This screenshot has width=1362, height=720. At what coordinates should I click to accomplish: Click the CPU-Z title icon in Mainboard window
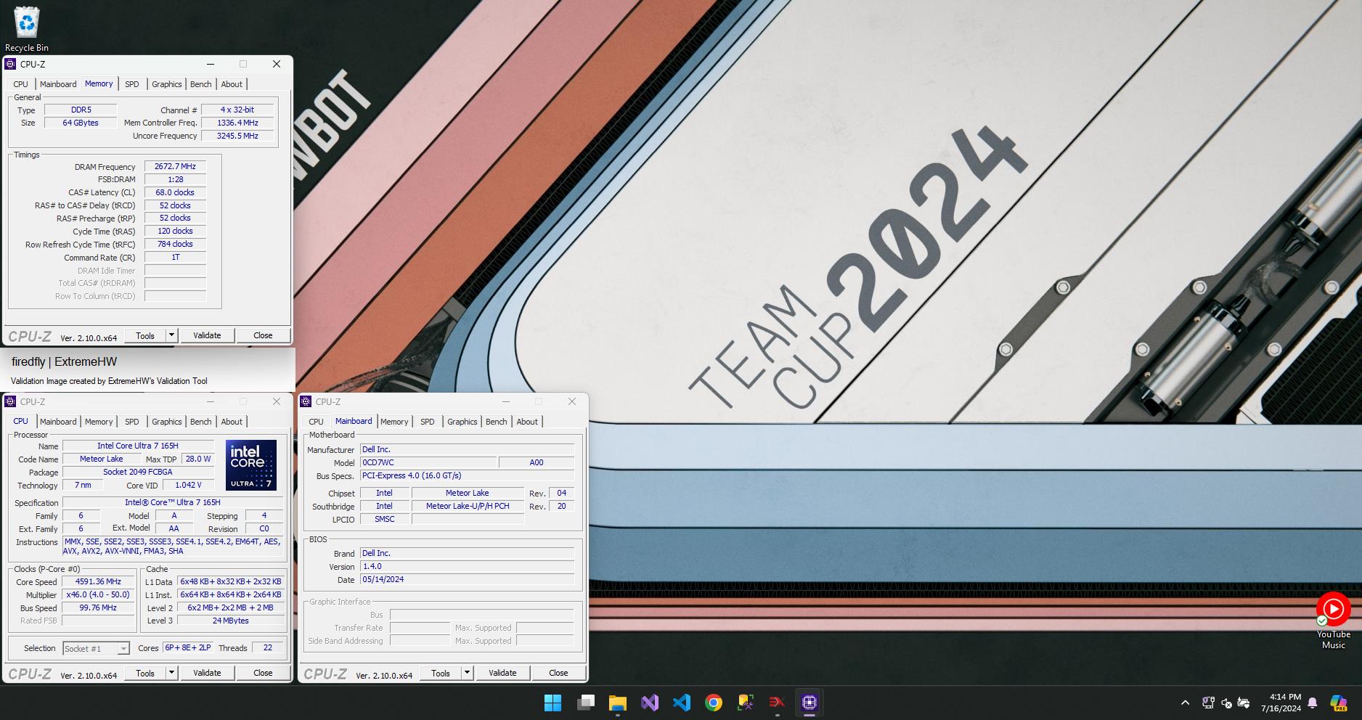[306, 401]
